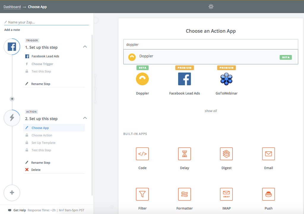Select the Code built-in app

pos(142,154)
